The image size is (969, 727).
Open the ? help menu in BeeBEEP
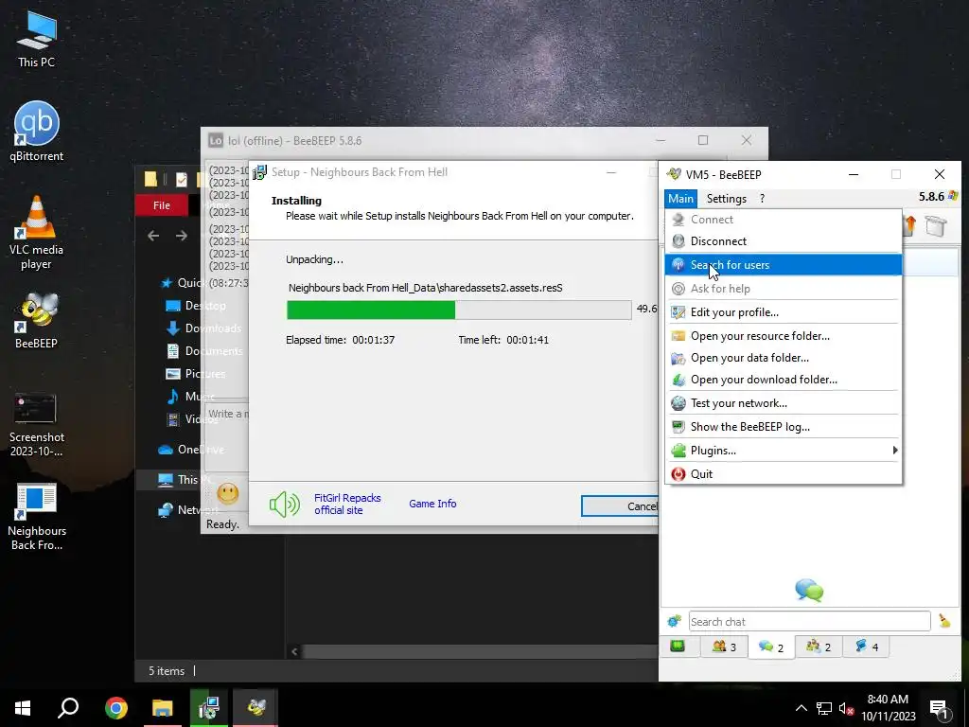762,199
